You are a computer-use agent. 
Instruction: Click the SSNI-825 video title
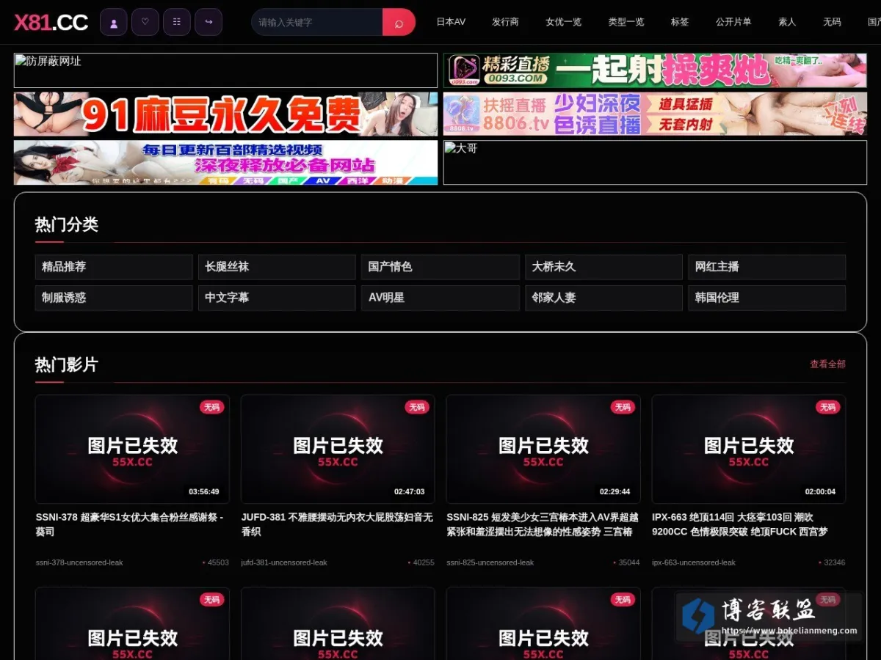pyautogui.click(x=543, y=524)
